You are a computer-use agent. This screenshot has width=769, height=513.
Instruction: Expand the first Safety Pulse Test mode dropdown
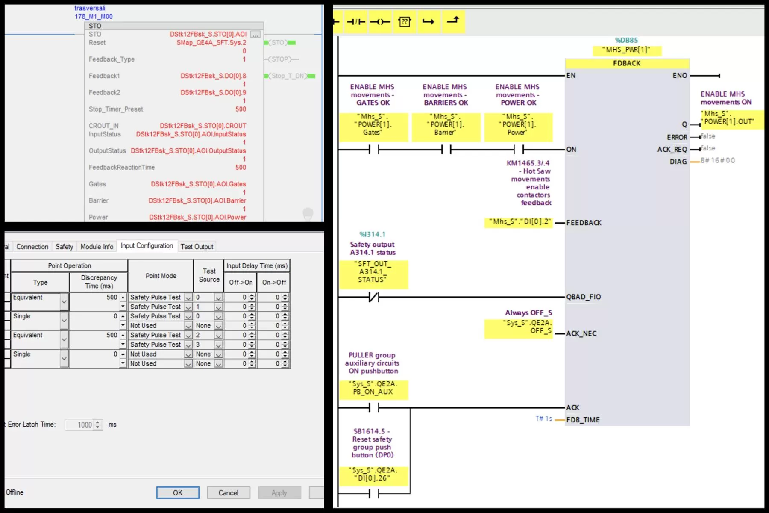(188, 298)
